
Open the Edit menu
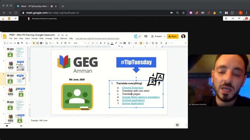[x=16, y=38]
